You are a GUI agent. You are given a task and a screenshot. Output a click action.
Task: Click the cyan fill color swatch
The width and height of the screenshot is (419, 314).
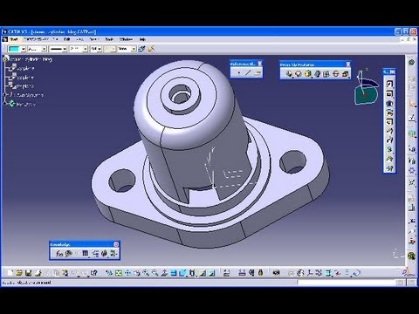(14, 49)
